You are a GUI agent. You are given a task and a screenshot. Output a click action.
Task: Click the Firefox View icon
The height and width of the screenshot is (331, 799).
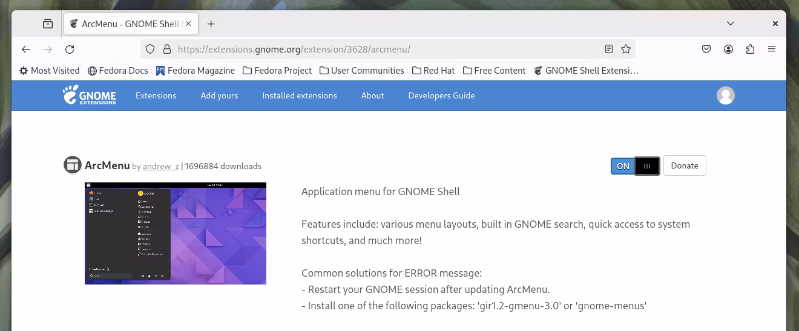coord(48,24)
